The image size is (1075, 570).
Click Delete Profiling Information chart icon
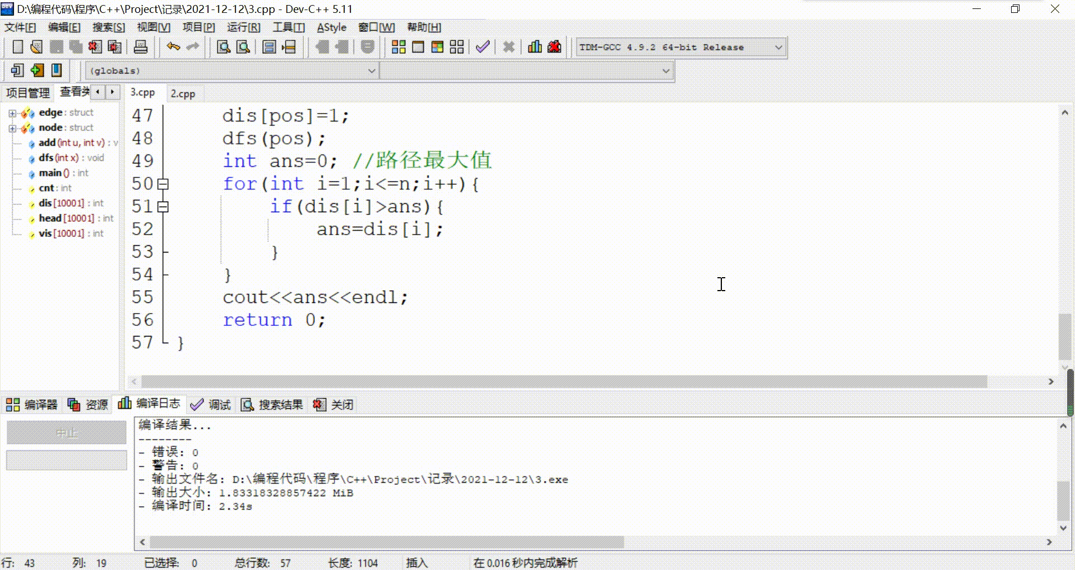pyautogui.click(x=554, y=47)
